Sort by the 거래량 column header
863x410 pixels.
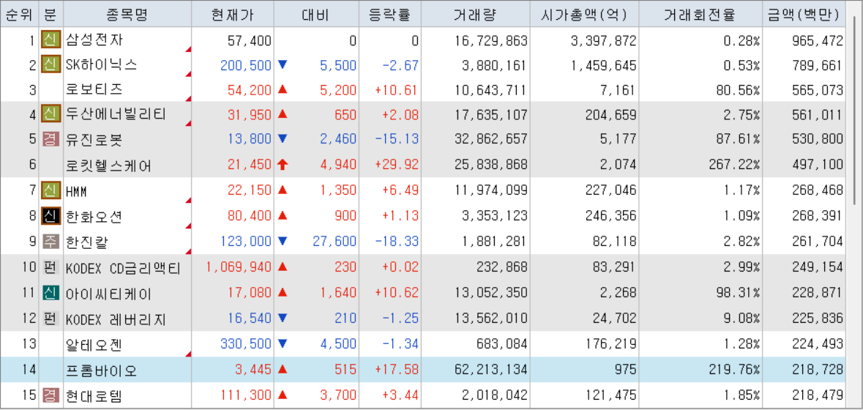[x=476, y=15]
